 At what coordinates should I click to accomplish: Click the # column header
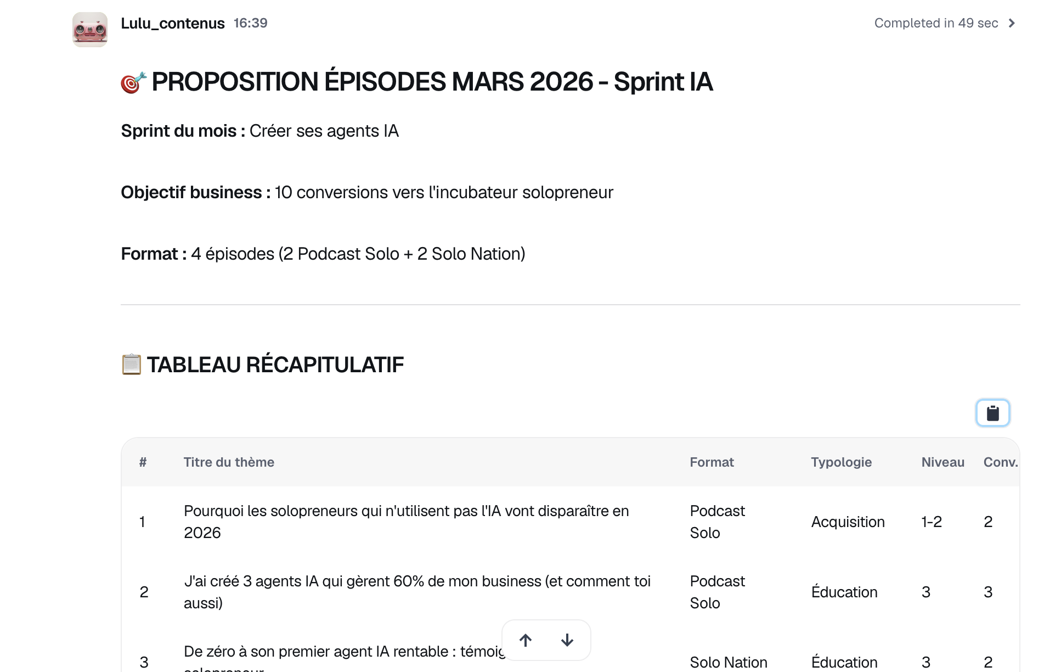coord(143,462)
